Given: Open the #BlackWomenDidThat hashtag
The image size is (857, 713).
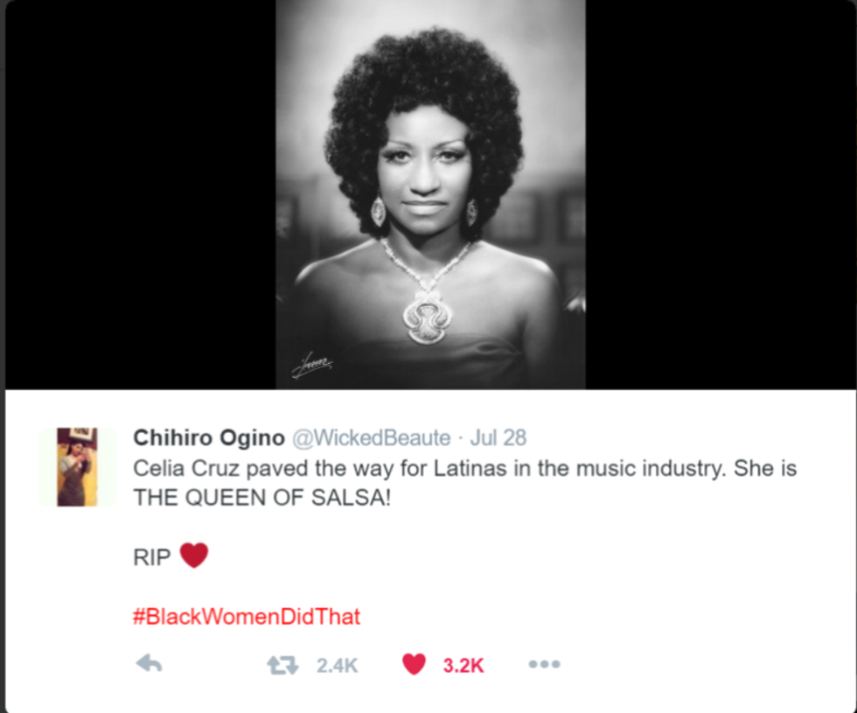Looking at the screenshot, I should tap(247, 617).
